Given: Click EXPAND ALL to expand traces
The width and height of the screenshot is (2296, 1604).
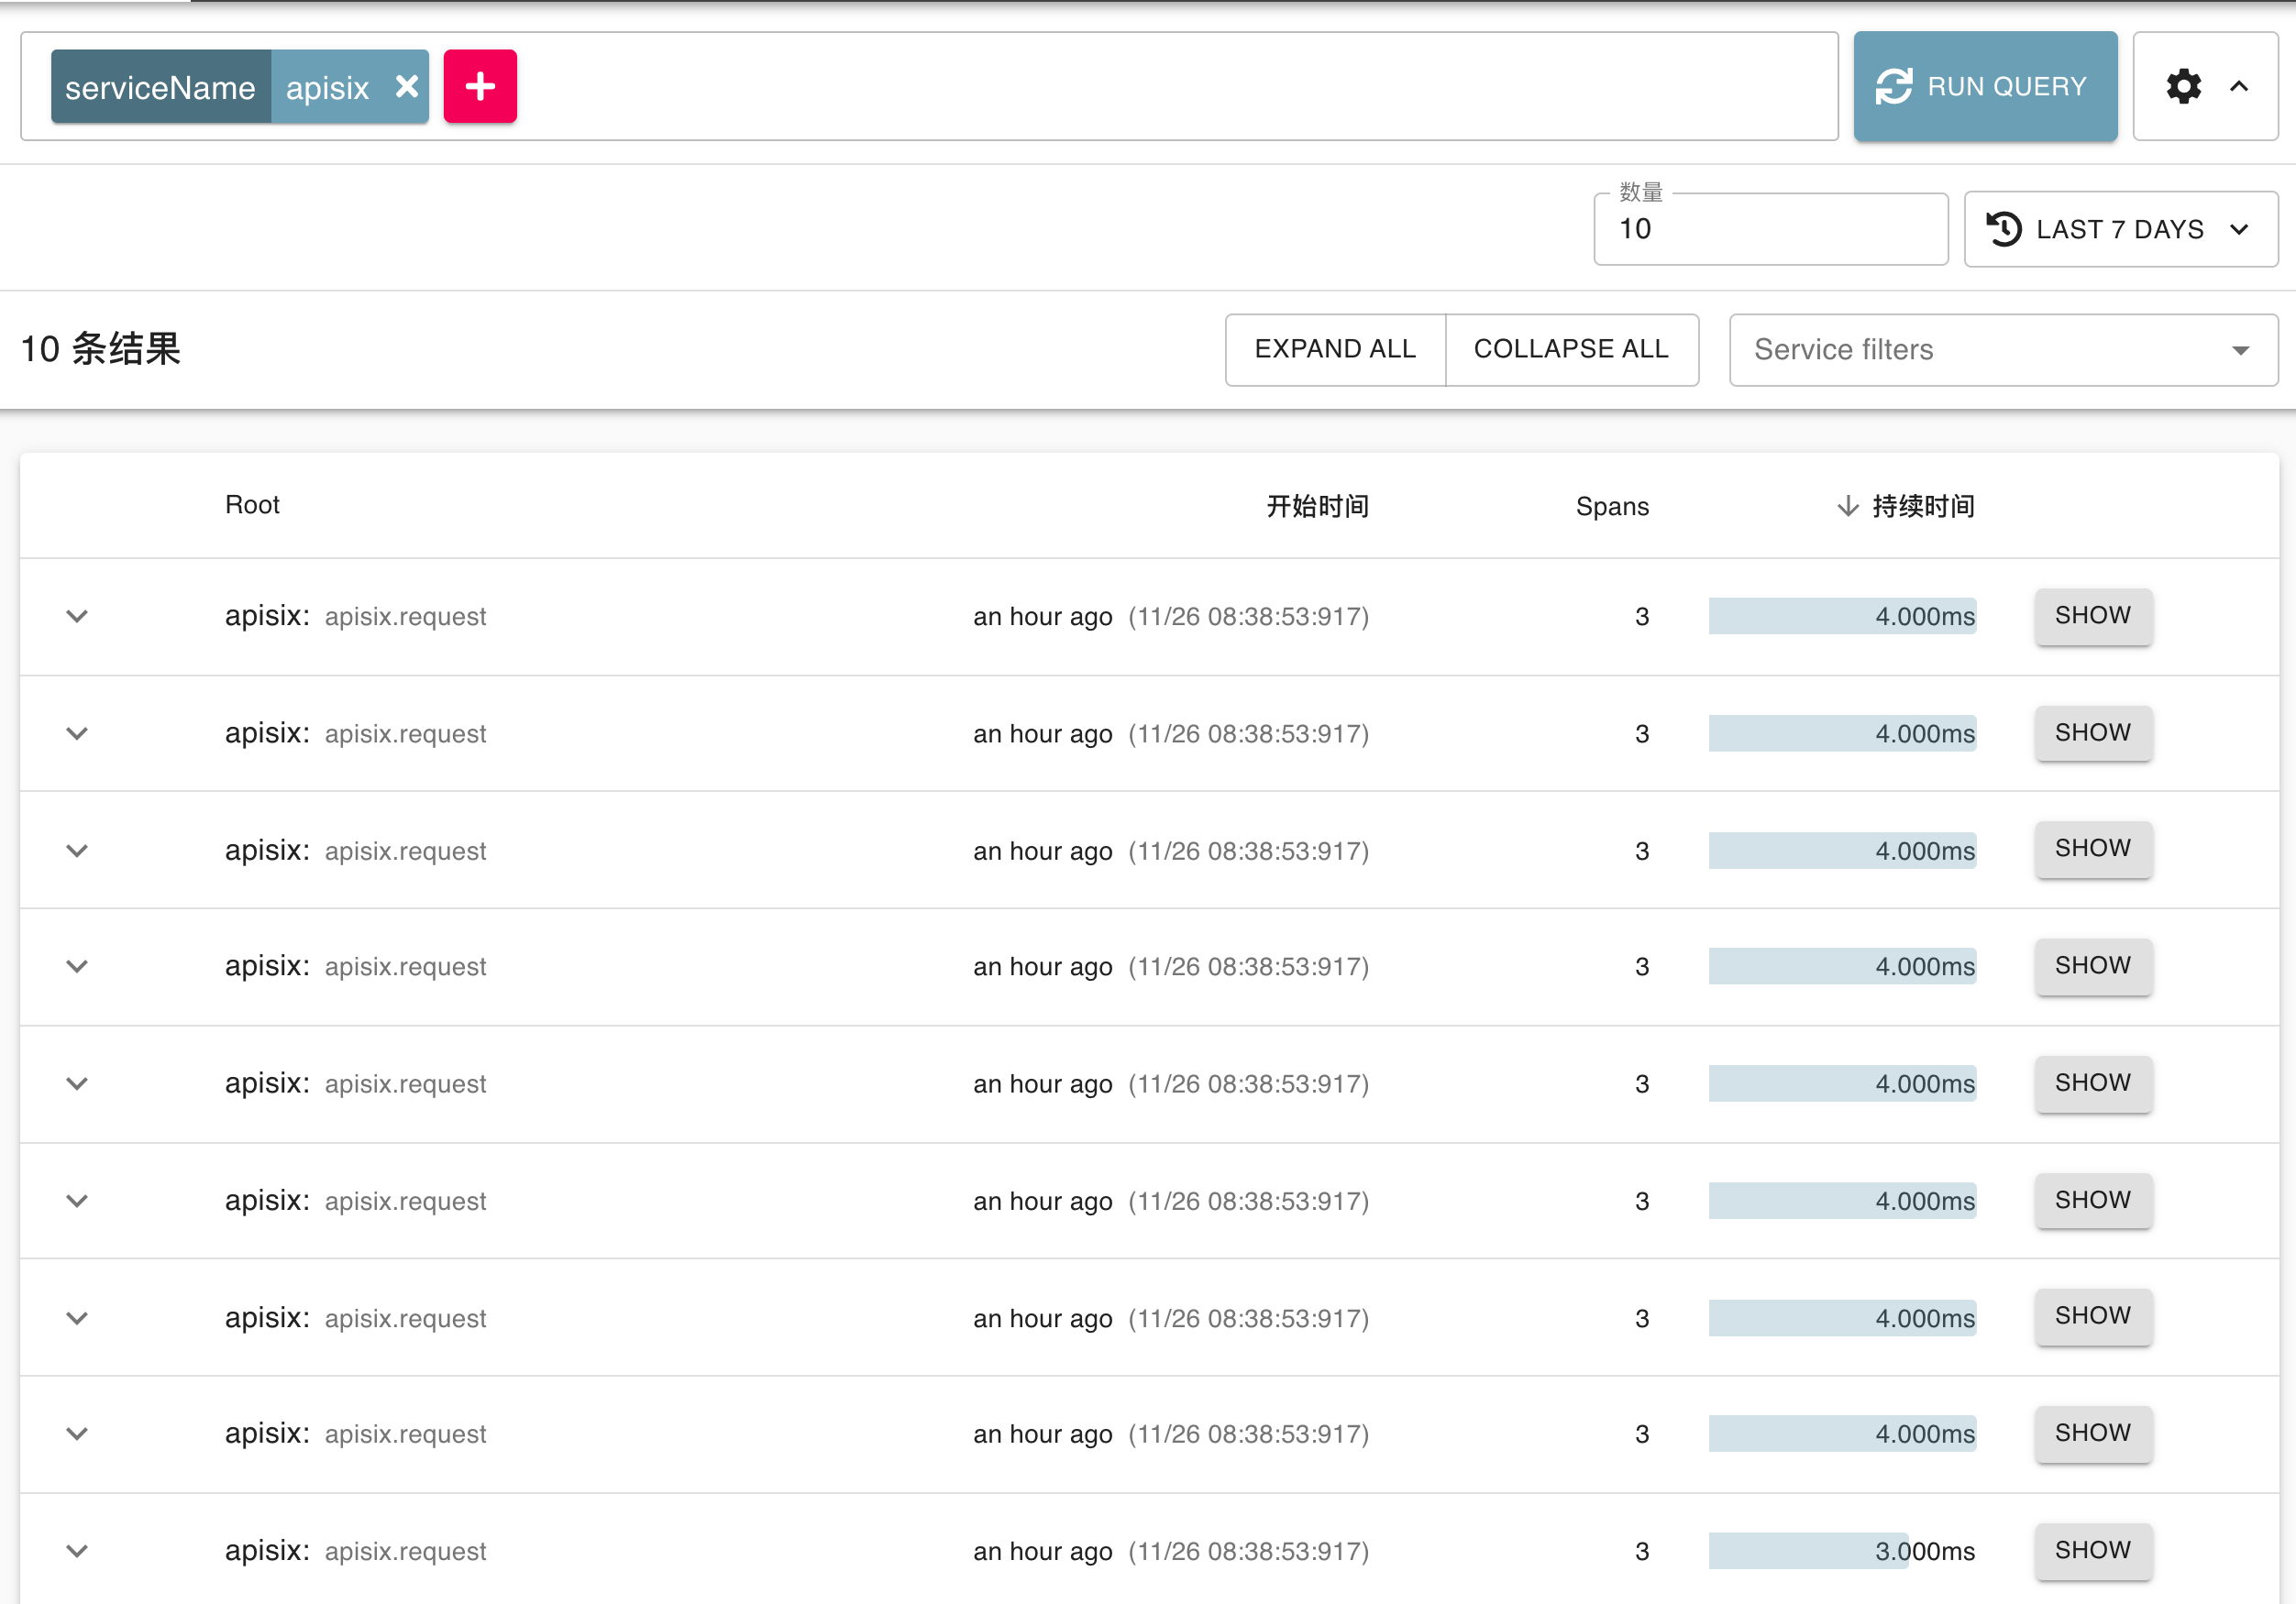Looking at the screenshot, I should pos(1335,349).
